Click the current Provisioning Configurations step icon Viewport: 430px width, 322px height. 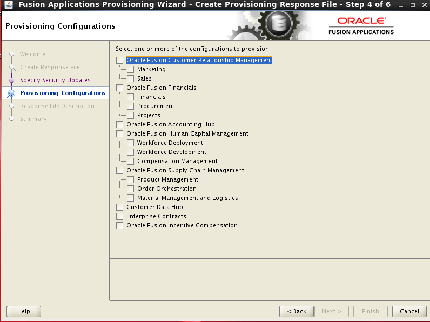[x=11, y=93]
